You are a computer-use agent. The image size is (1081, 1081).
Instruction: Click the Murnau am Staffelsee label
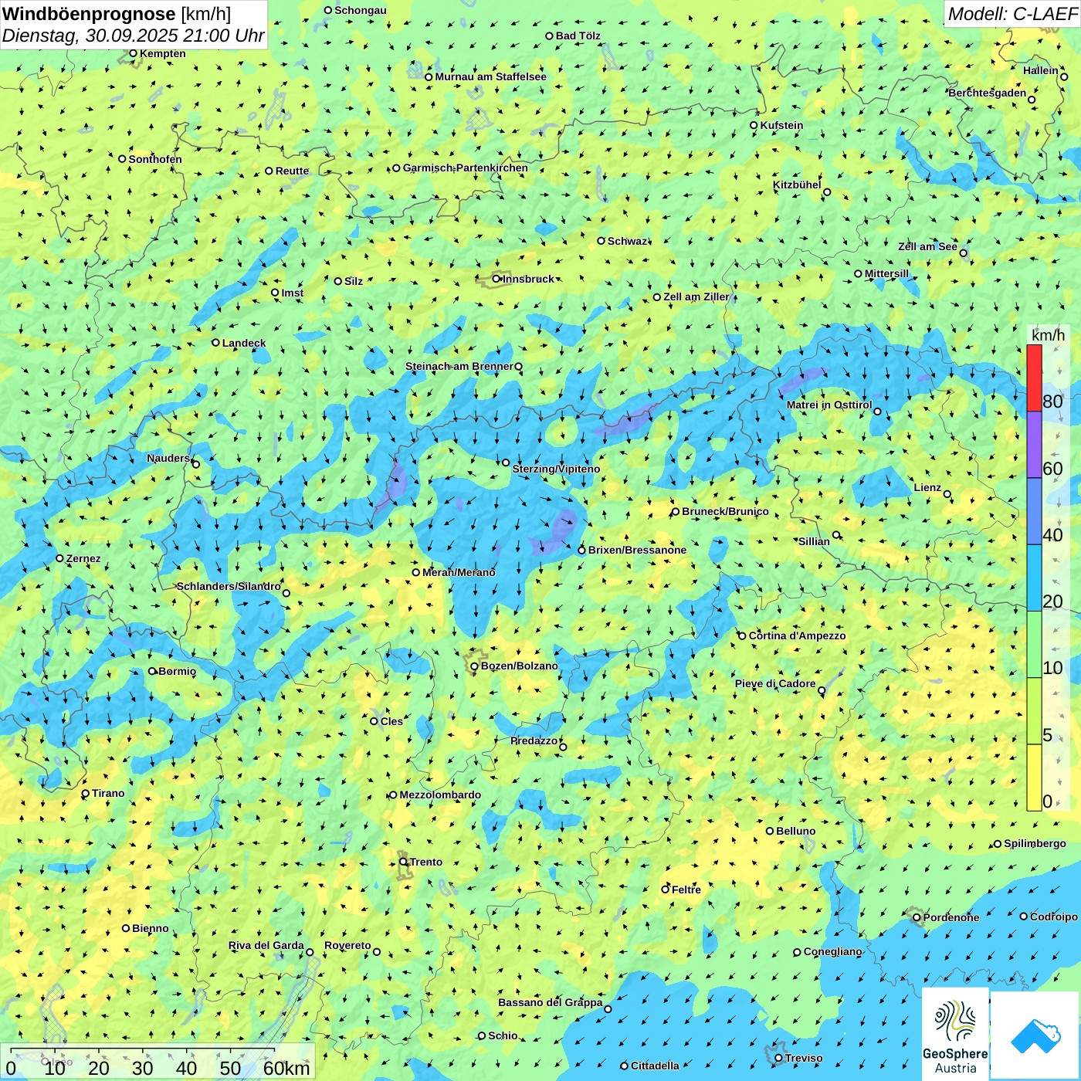click(x=490, y=76)
